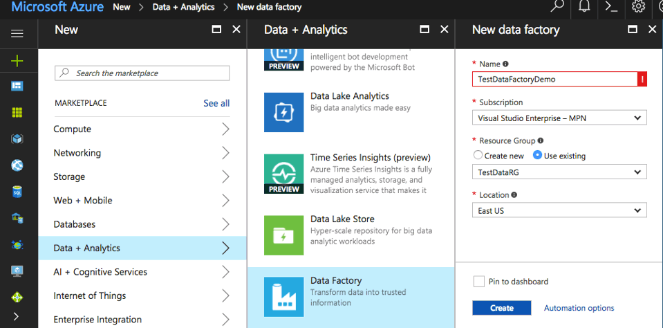Open the virtual machines monitor sidebar icon

(17, 271)
